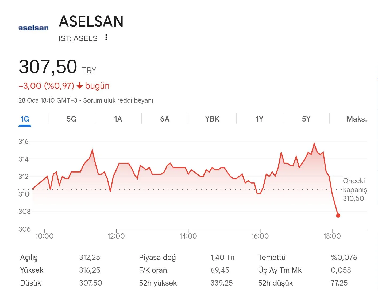Select the 6A six-month tab
This screenshot has height=308, width=378.
[x=165, y=119]
